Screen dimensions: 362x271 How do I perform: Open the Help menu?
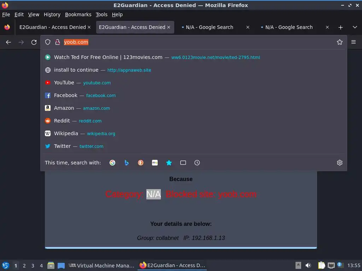(117, 14)
